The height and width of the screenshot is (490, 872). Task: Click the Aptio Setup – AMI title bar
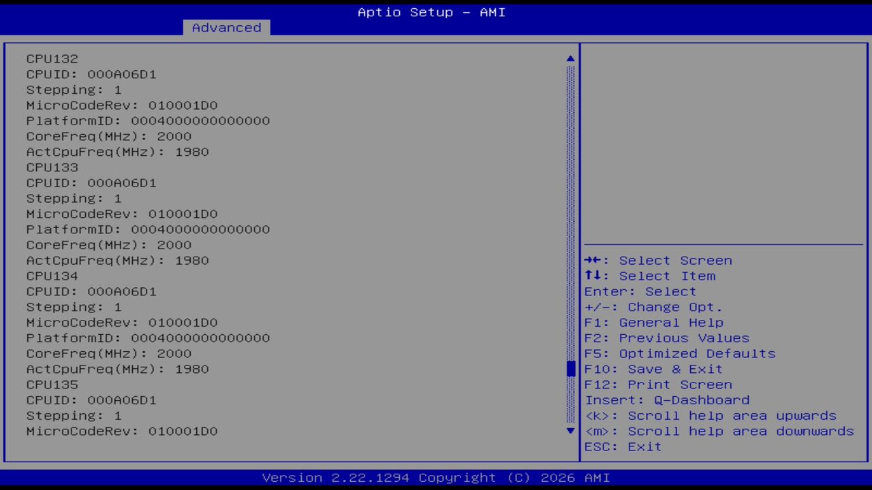431,12
